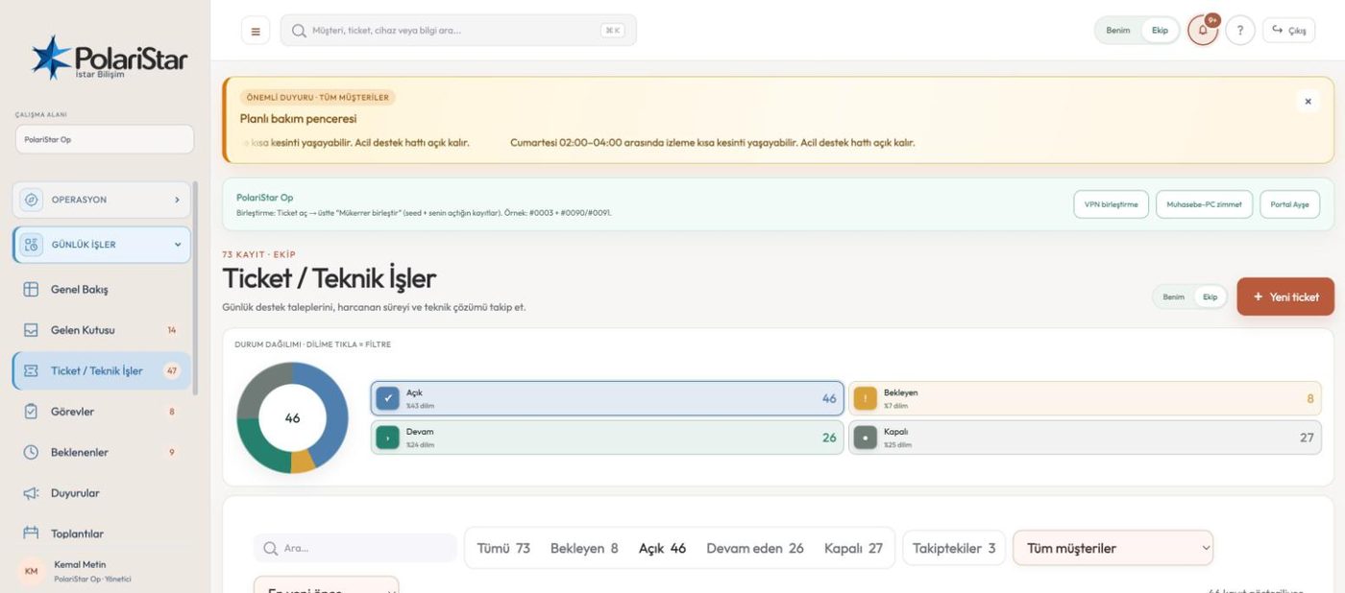1345x593 pixels.
Task: Open Gelen Kutusu in sidebar
Action: coord(102,330)
